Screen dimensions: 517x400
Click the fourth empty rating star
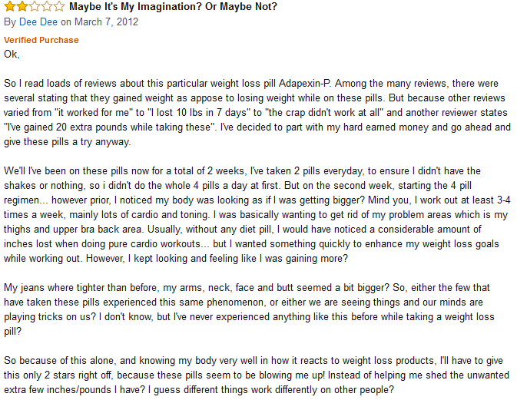click(x=47, y=6)
